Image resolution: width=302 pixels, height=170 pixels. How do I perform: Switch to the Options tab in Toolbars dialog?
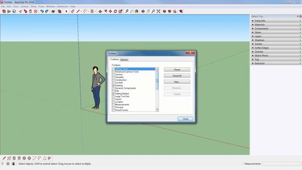[x=124, y=59]
